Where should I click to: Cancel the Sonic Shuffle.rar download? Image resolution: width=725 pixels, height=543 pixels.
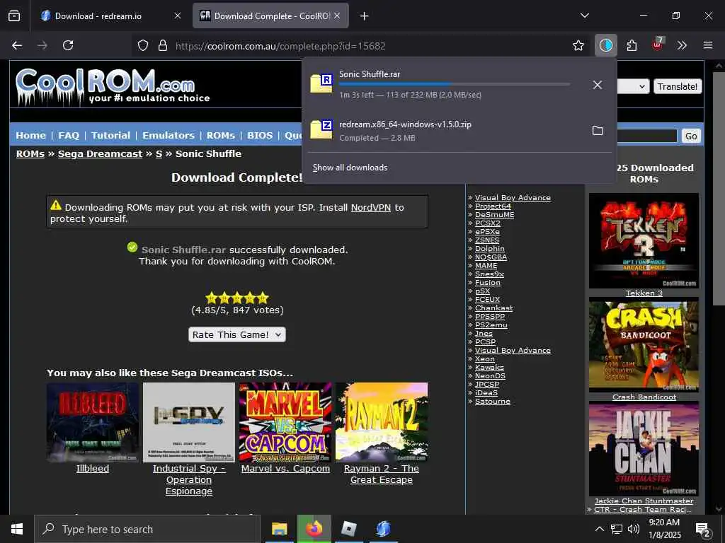598,85
